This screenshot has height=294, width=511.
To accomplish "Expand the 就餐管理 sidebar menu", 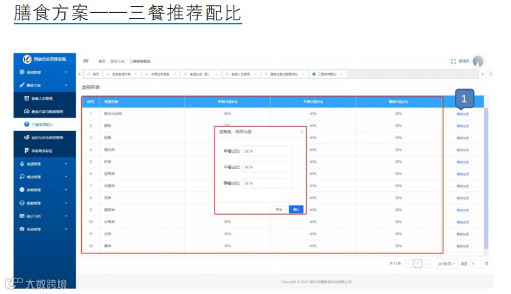I will 45,203.
